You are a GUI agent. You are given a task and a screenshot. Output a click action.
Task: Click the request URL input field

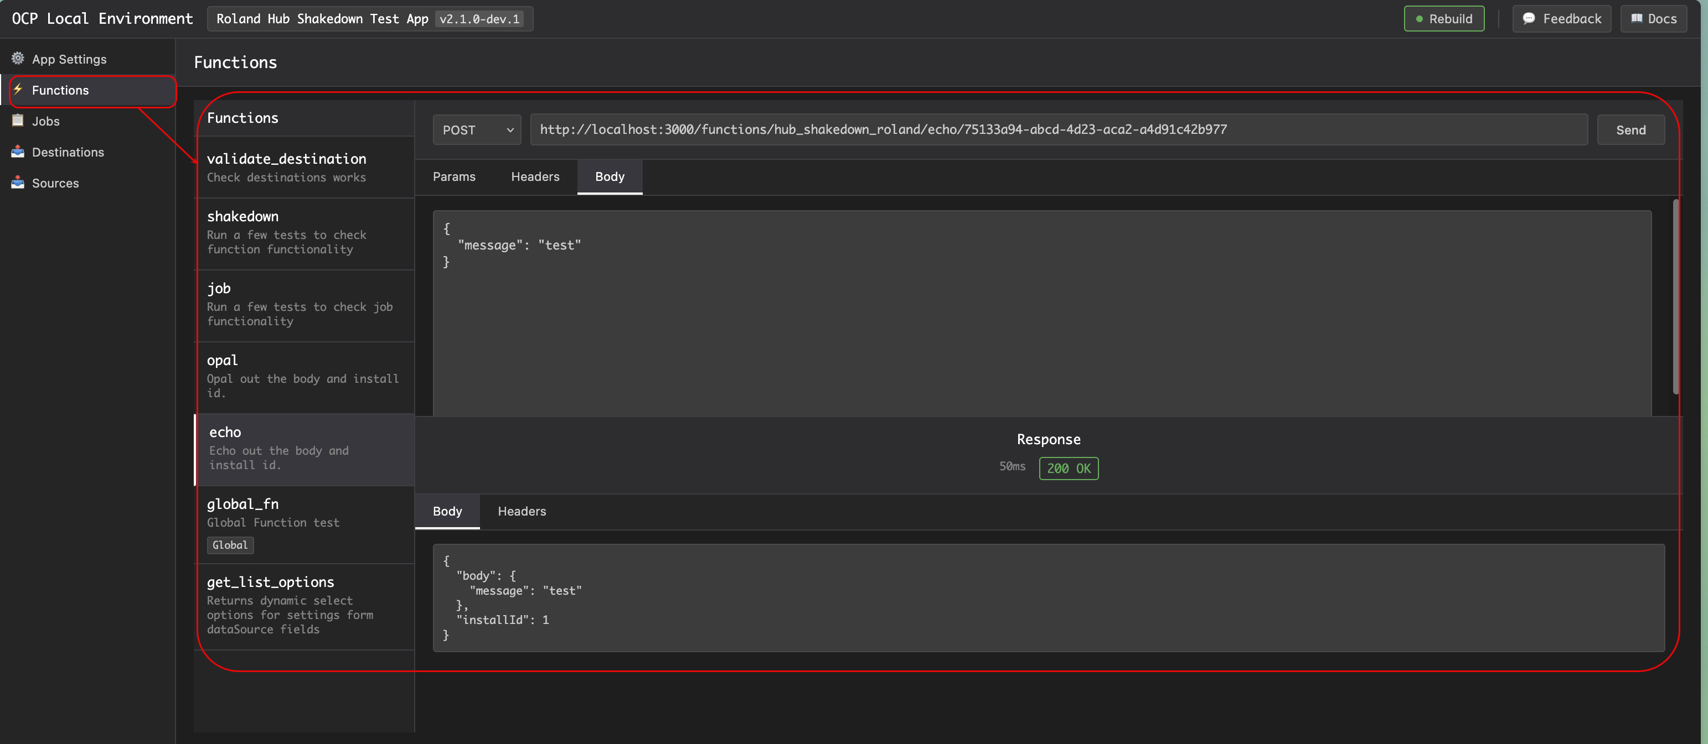click(1058, 130)
